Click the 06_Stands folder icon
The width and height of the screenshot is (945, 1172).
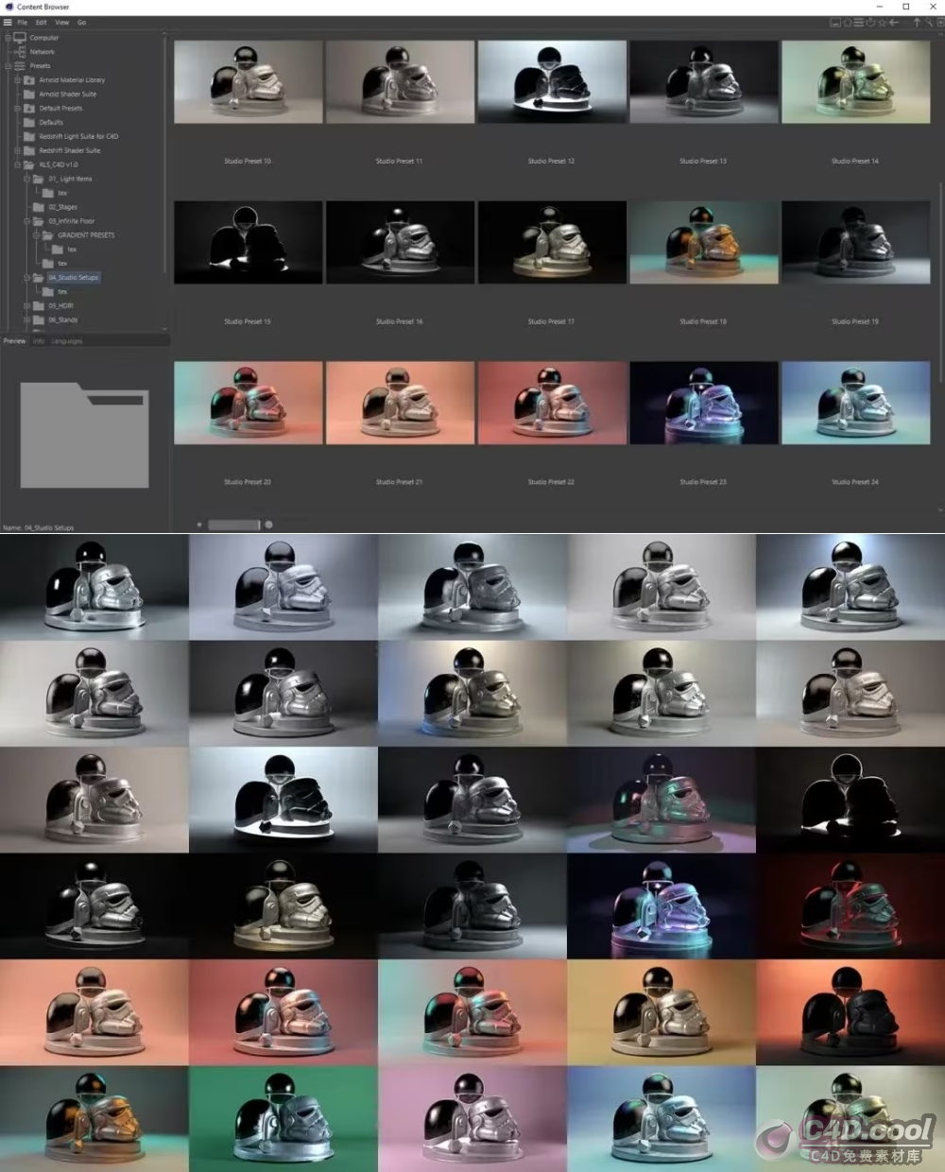39,320
